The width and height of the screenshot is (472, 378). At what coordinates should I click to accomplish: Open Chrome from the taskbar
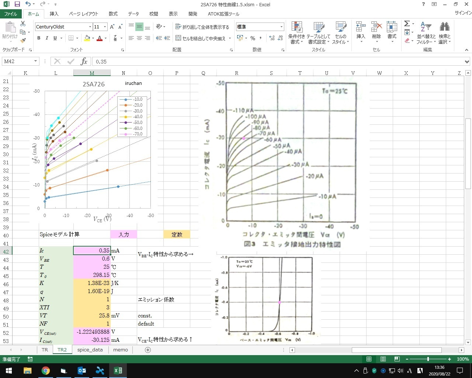(46, 371)
